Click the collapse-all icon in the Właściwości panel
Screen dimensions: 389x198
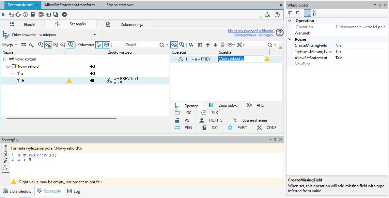[290, 13]
